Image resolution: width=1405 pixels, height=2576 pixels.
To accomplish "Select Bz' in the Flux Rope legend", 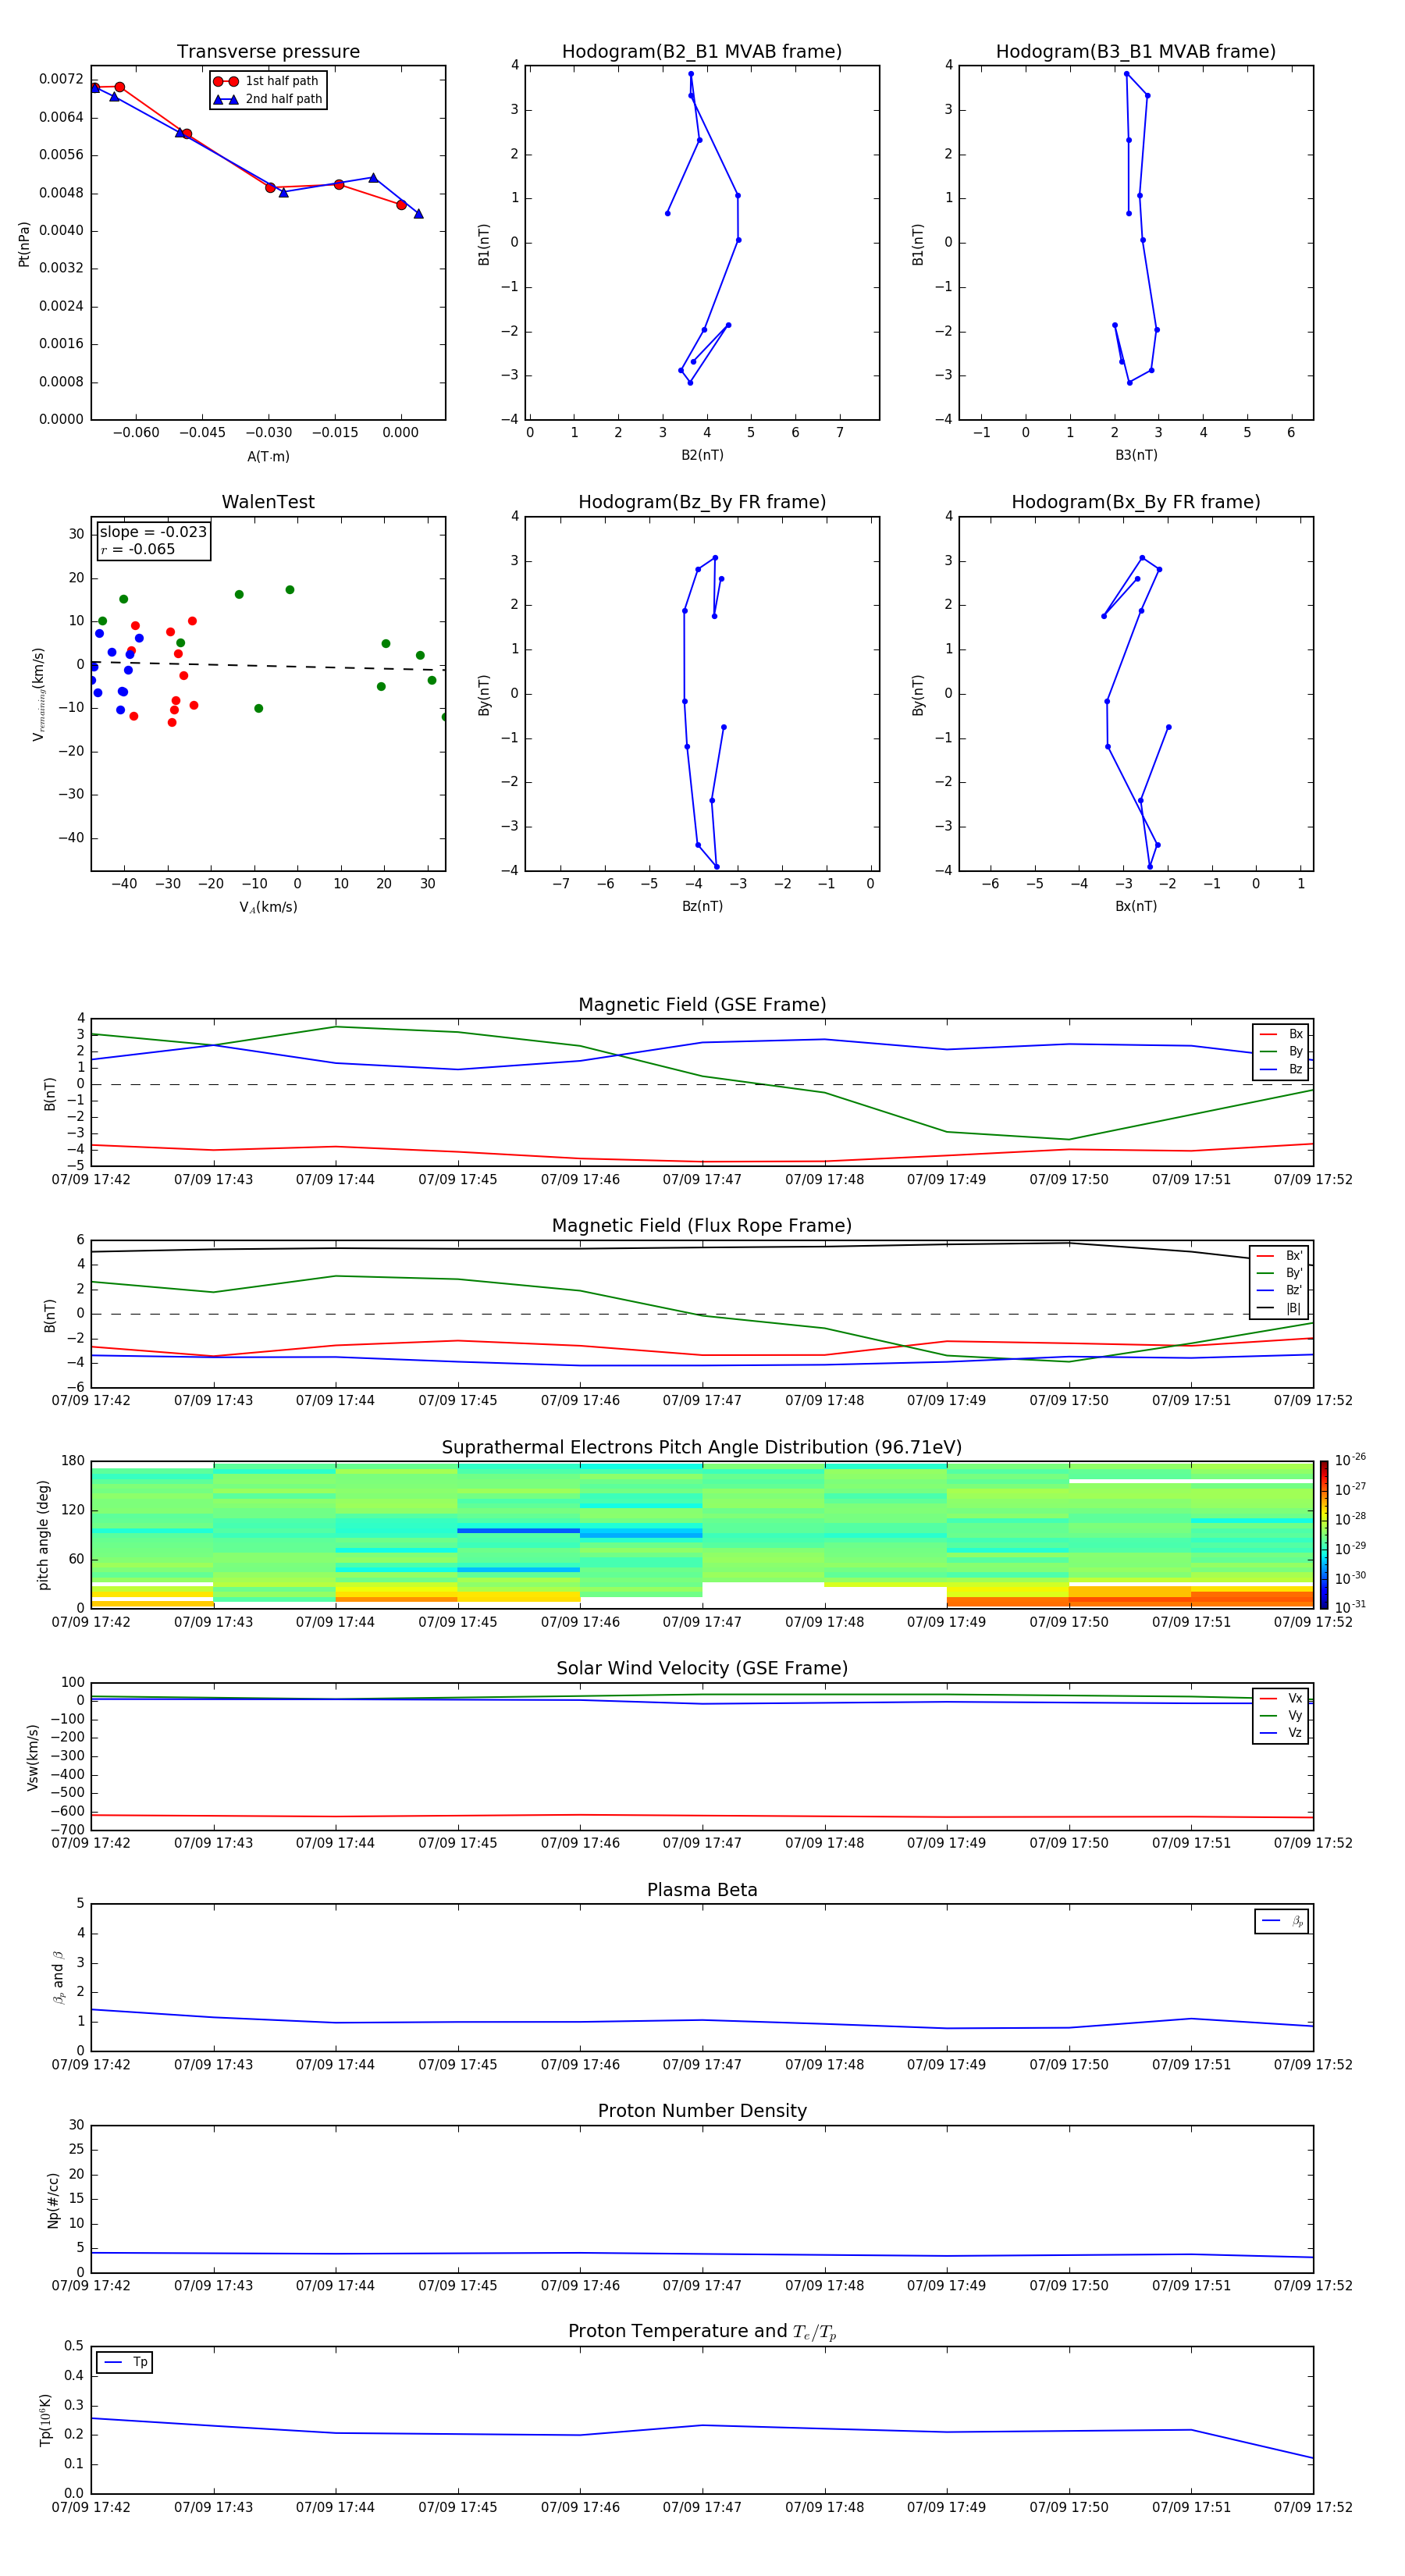I will click(1280, 1290).
